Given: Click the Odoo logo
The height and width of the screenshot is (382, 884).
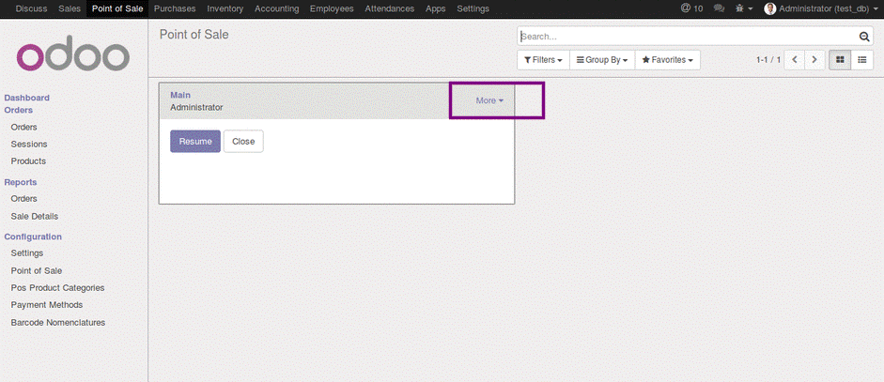Looking at the screenshot, I should (73, 53).
